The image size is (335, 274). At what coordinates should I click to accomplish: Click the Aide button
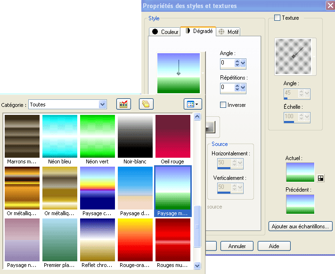pyautogui.click(x=274, y=246)
